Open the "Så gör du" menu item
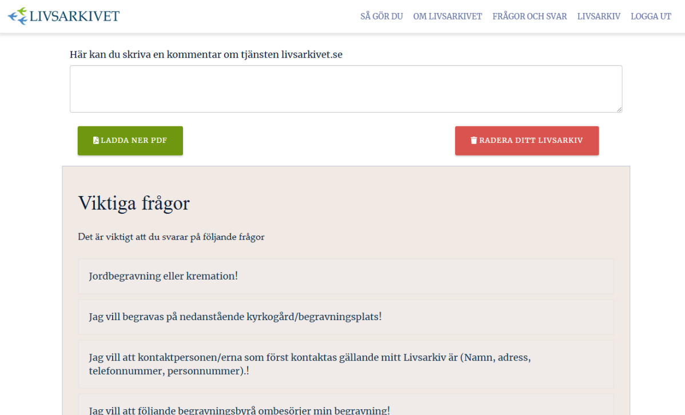685x415 pixels. pos(381,17)
